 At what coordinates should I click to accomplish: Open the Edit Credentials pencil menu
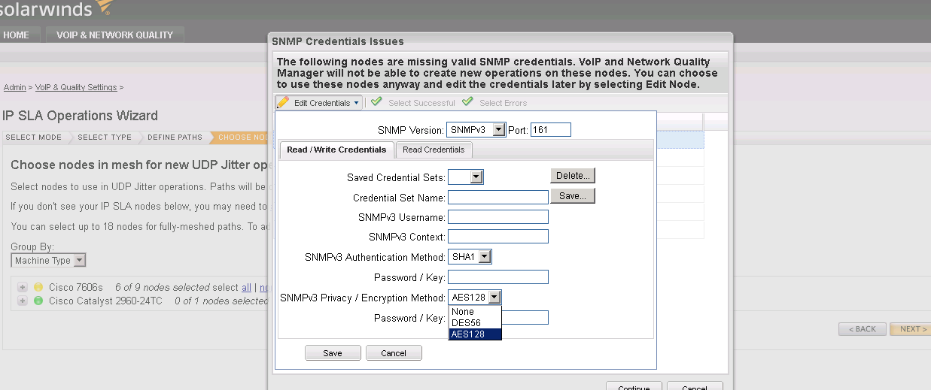pyautogui.click(x=319, y=103)
